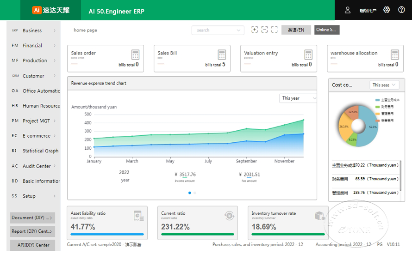This screenshot has width=412, height=254.
Task: Expand the Business menu
Action: coord(34,30)
